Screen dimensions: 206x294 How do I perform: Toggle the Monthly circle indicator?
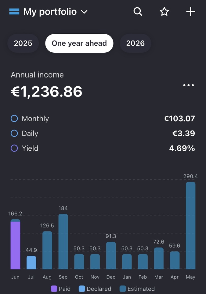(x=14, y=119)
